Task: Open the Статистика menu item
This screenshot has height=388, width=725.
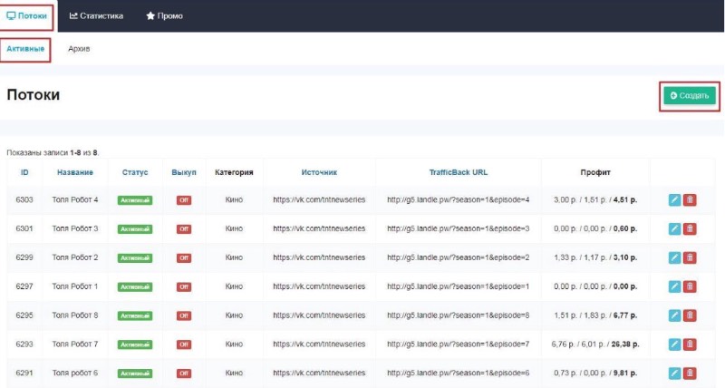Action: [97, 16]
